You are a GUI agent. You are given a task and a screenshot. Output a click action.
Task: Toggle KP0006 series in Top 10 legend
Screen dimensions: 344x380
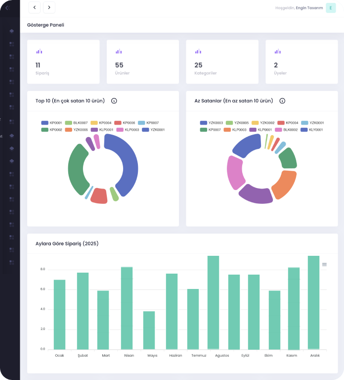125,123
